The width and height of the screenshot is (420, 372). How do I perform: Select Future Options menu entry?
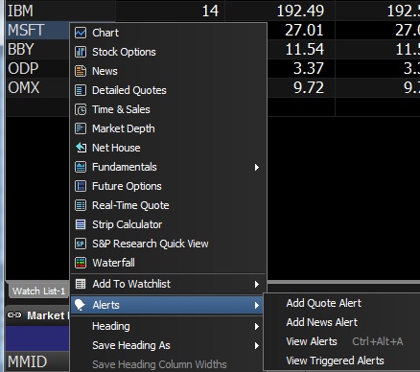[169, 186]
